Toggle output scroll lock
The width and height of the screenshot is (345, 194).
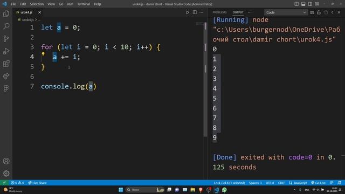point(319,12)
